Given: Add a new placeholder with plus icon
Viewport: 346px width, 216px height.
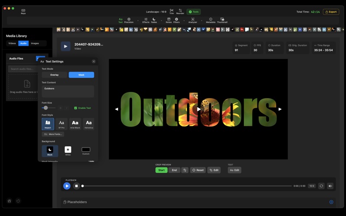Looking at the screenshot, I should point(331,202).
